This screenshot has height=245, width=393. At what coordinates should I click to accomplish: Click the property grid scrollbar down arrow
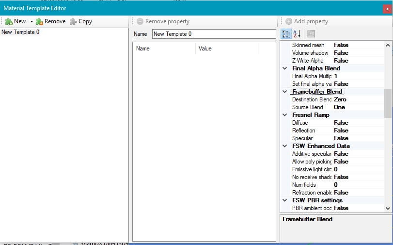point(387,208)
